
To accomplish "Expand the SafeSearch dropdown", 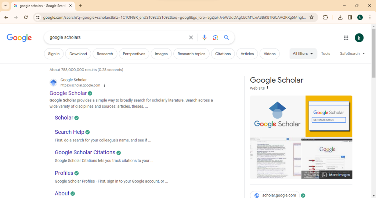I will (352, 54).
